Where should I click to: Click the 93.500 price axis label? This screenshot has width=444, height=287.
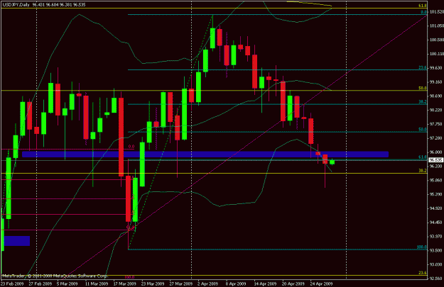click(x=436, y=251)
